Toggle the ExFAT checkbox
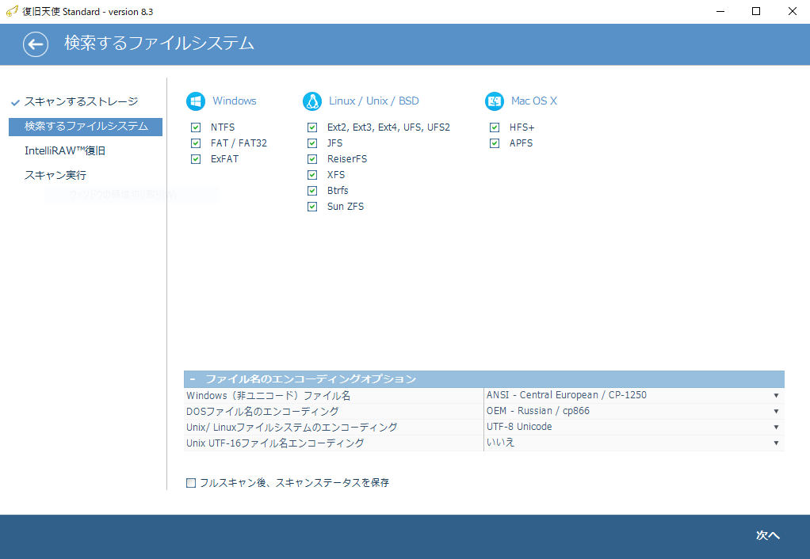The height and width of the screenshot is (559, 810). 196,159
